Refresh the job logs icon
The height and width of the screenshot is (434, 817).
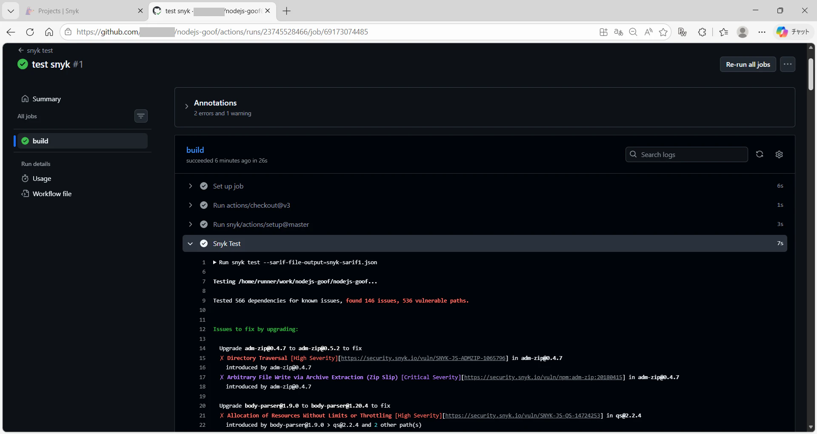pyautogui.click(x=760, y=154)
